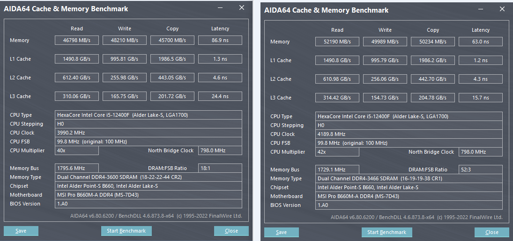Screen dimensions: 513x241
Task: Minimize the window showing 86.9 ns memory latency
Action: 221,8
